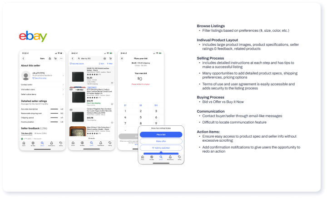Switch to the This item (23) feedback tab
Image resolution: width=327 pixels, height=198 pixels.
click(26, 134)
